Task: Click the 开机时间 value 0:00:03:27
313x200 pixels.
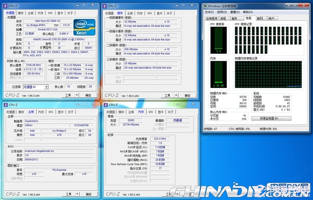Action: (282, 106)
